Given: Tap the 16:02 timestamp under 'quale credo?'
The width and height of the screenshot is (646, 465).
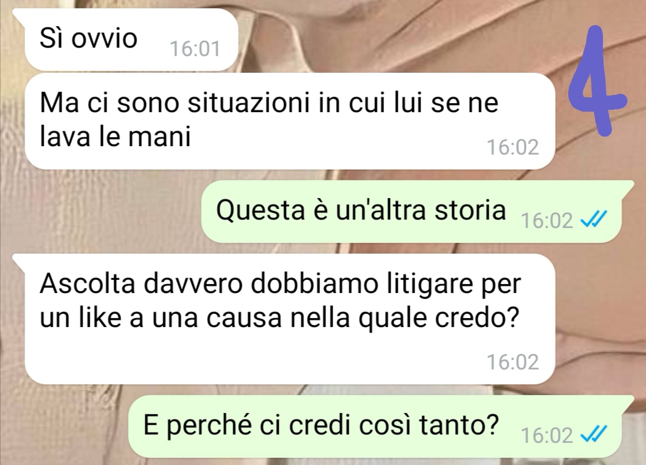Looking at the screenshot, I should (513, 362).
